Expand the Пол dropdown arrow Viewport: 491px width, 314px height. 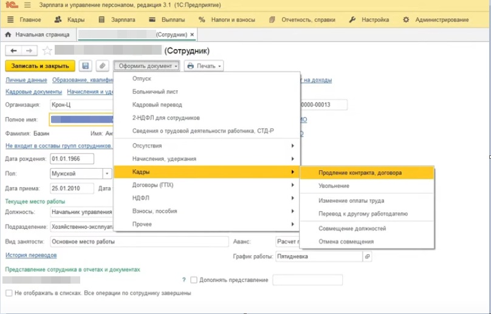(108, 174)
